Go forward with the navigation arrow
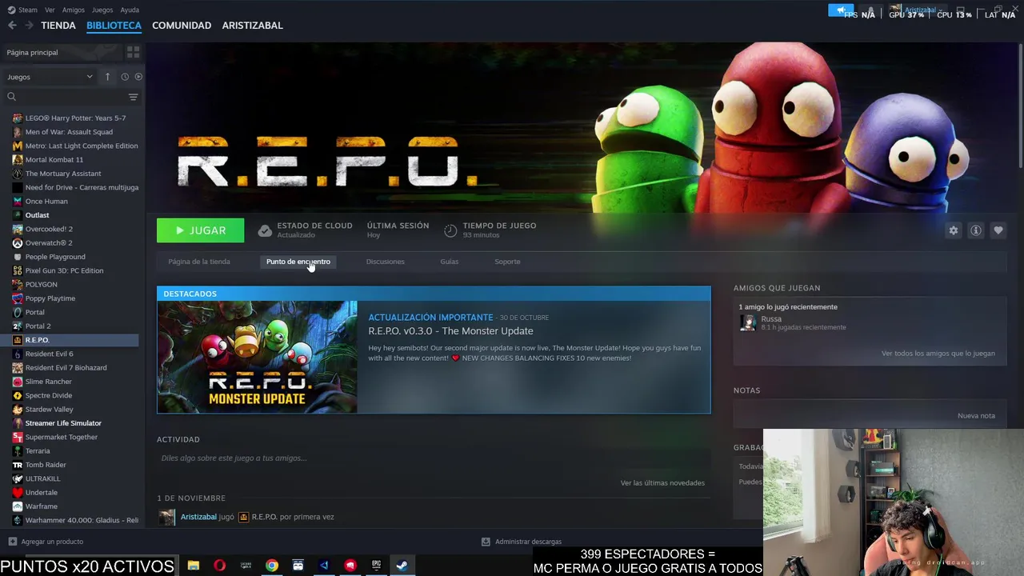The width and height of the screenshot is (1024, 576). point(29,26)
